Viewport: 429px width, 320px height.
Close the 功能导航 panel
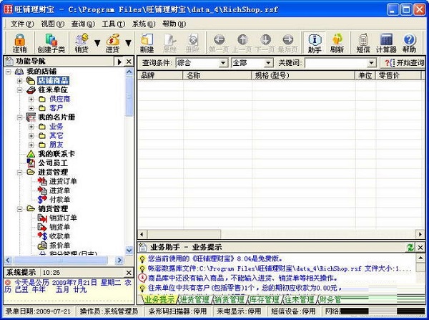click(x=129, y=62)
